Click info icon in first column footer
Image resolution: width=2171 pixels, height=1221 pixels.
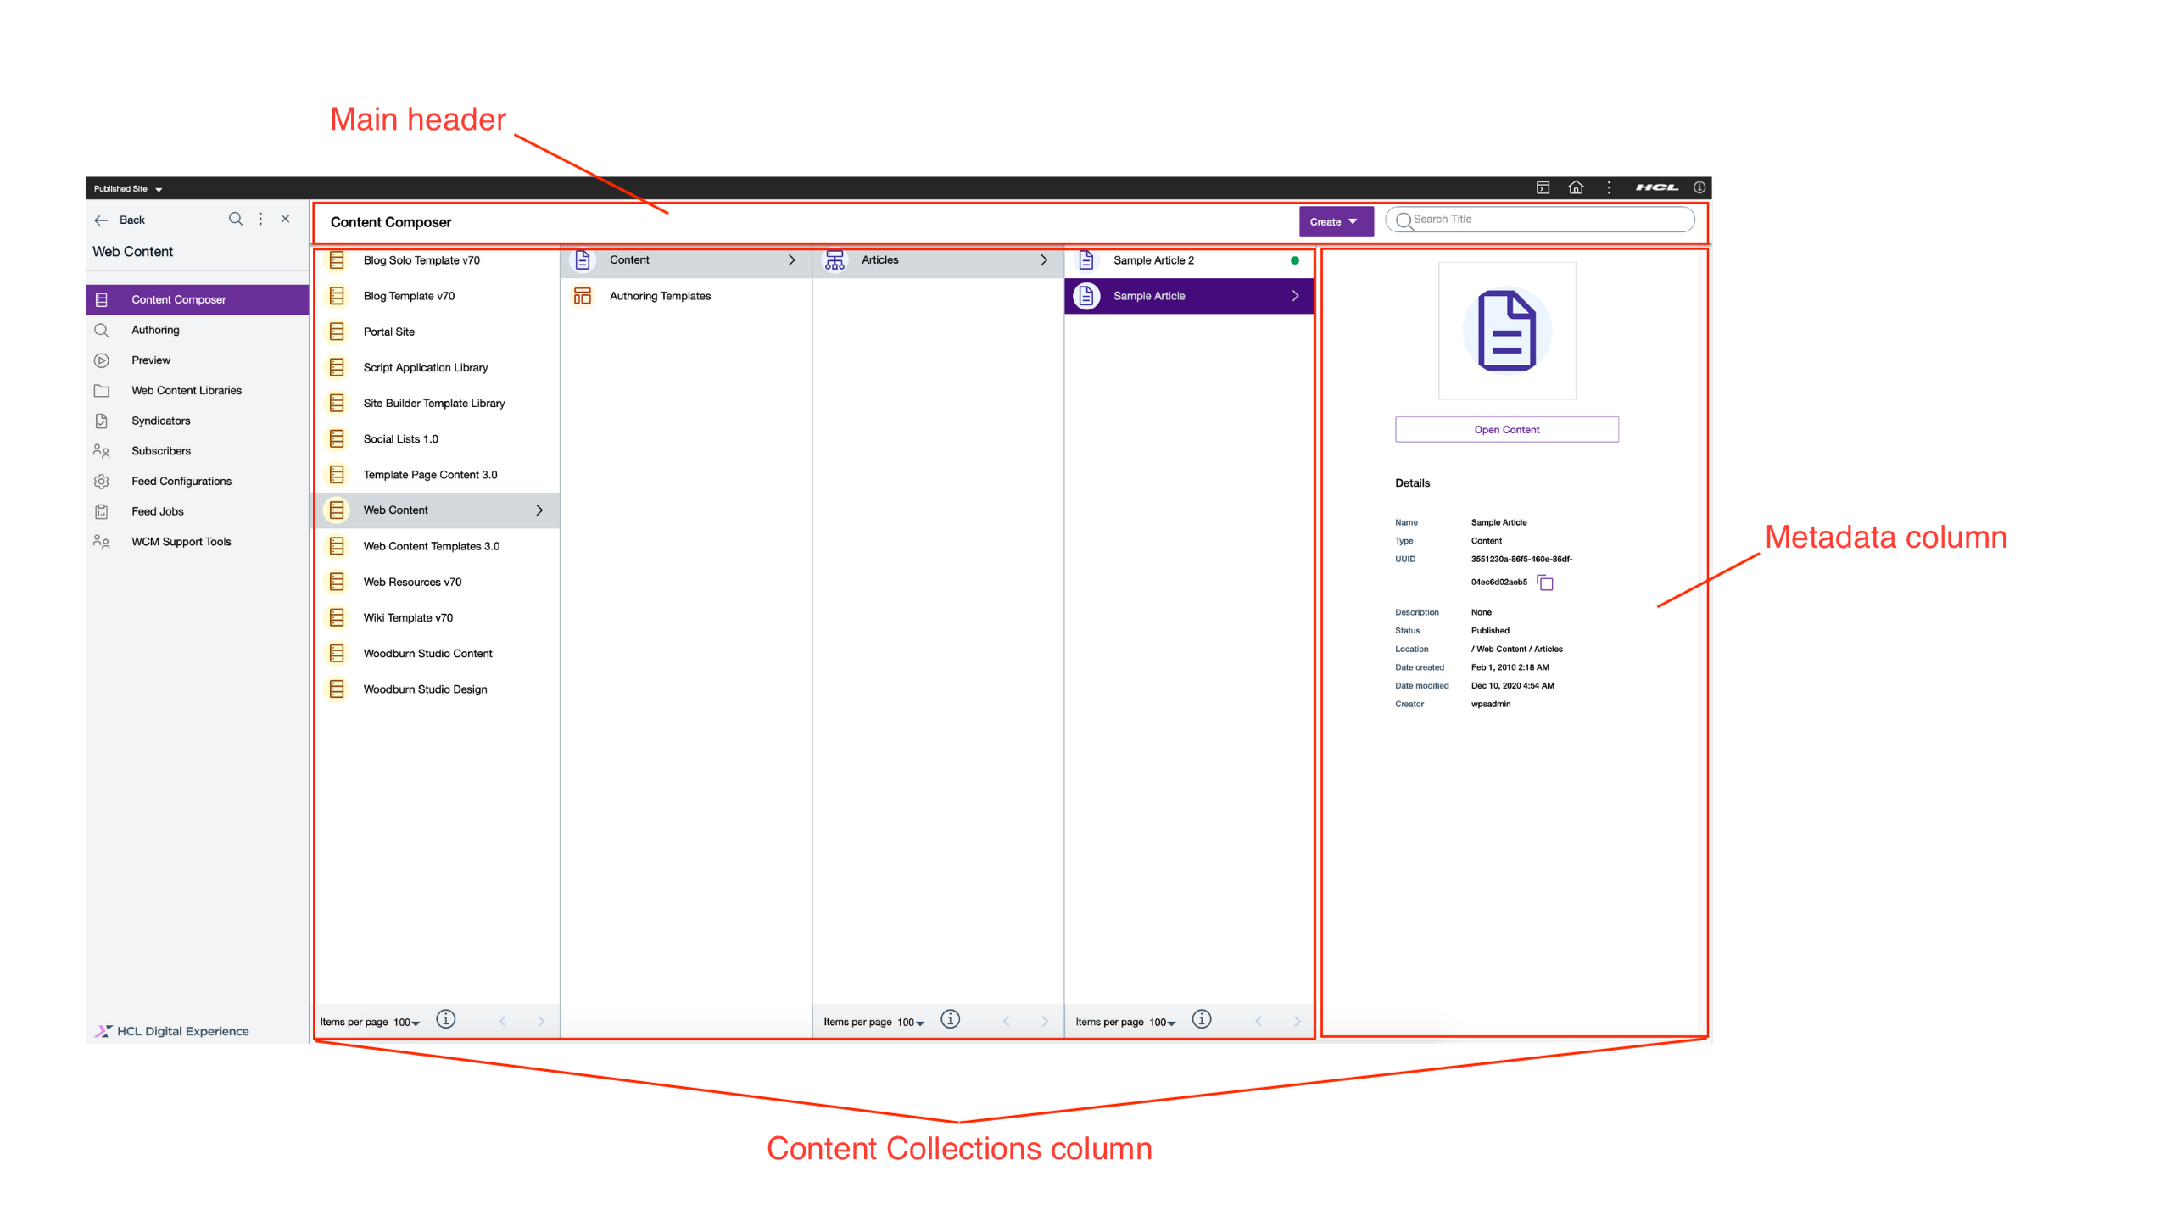tap(446, 1019)
